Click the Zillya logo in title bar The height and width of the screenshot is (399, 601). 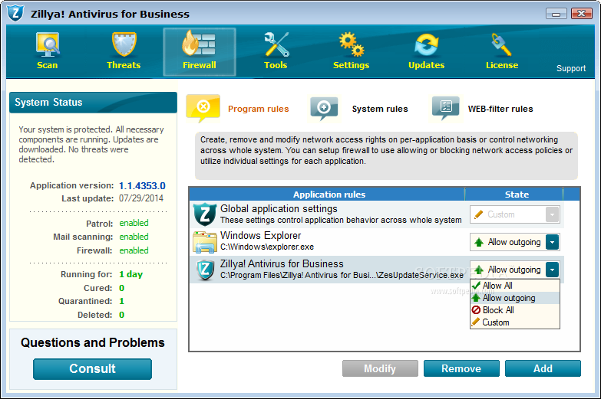15,13
